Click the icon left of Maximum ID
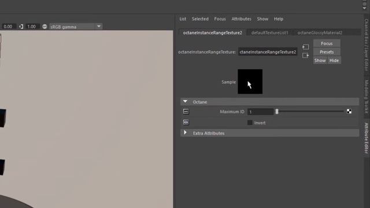This screenshot has height=208, width=370. (x=186, y=112)
